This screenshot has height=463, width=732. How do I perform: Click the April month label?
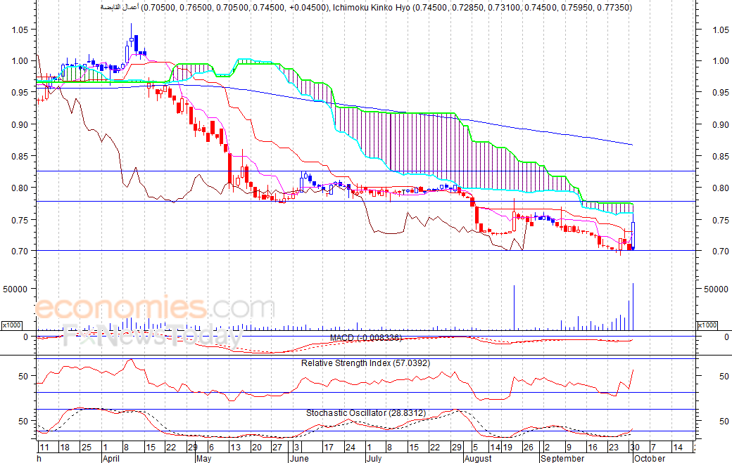point(111,458)
